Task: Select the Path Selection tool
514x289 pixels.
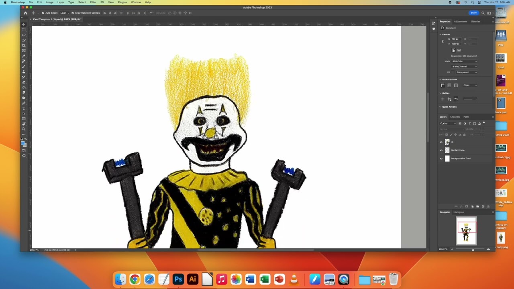Action: pyautogui.click(x=24, y=114)
